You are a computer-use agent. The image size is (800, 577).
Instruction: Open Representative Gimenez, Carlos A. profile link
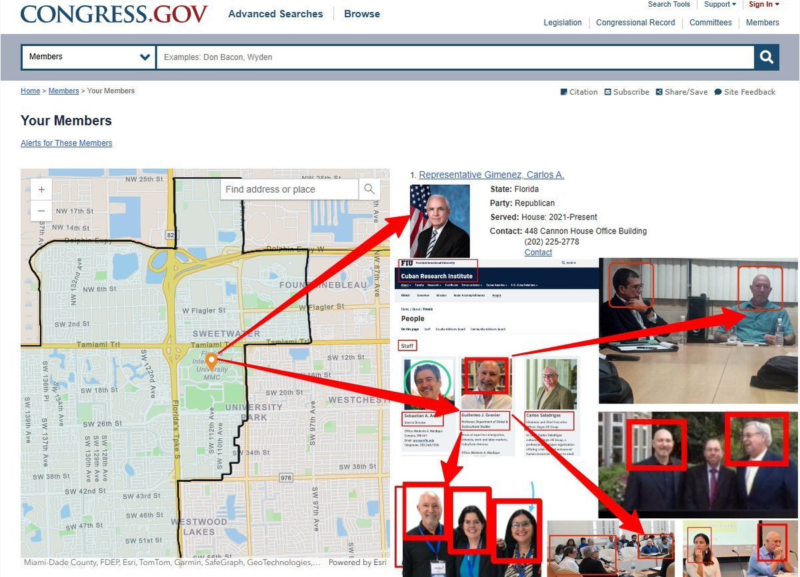tap(491, 175)
